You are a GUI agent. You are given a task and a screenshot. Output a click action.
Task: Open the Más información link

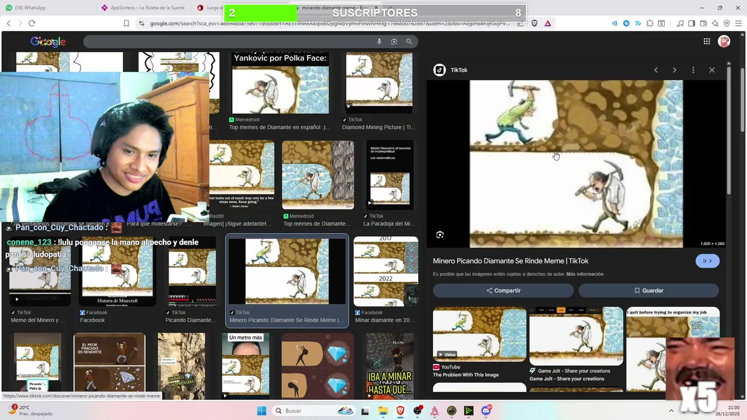click(585, 274)
